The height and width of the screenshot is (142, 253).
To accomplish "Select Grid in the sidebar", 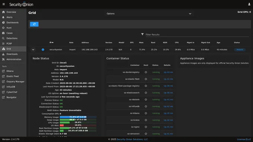I will (13, 49).
